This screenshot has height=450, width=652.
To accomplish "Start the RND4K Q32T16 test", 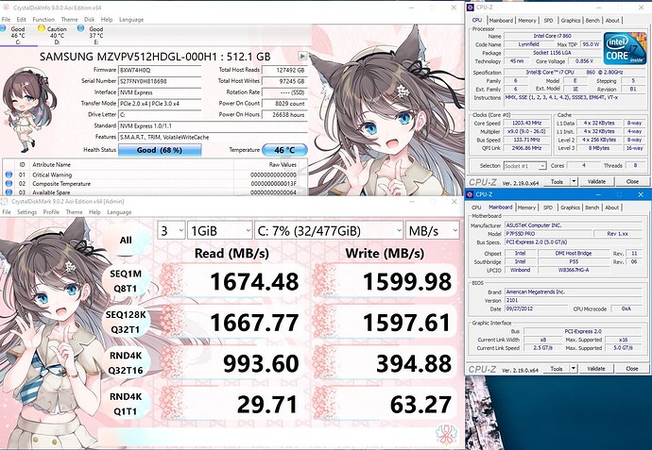I will pyautogui.click(x=126, y=363).
